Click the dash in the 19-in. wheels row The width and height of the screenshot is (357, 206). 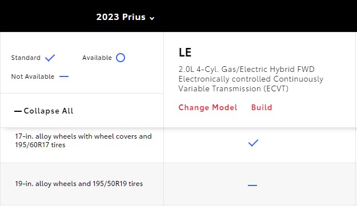pyautogui.click(x=252, y=185)
